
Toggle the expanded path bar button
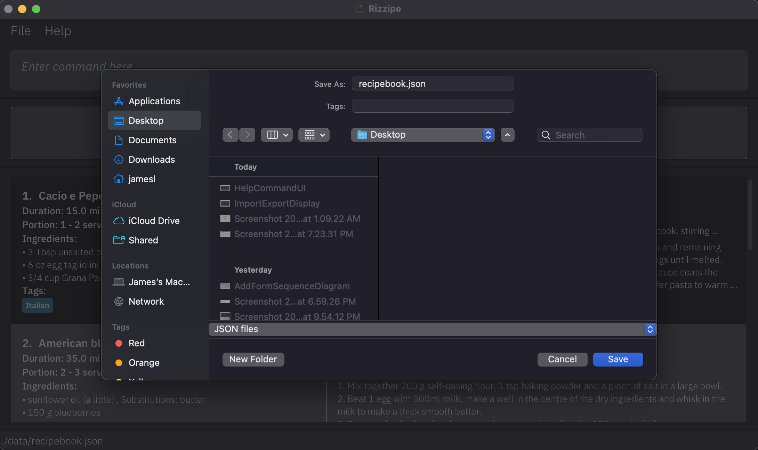coord(507,135)
